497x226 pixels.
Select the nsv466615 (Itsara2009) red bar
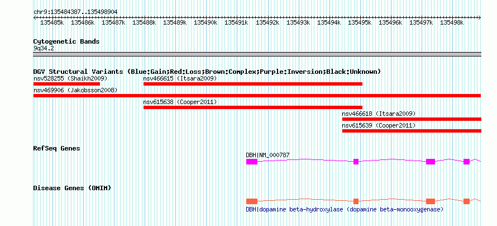[253, 84]
